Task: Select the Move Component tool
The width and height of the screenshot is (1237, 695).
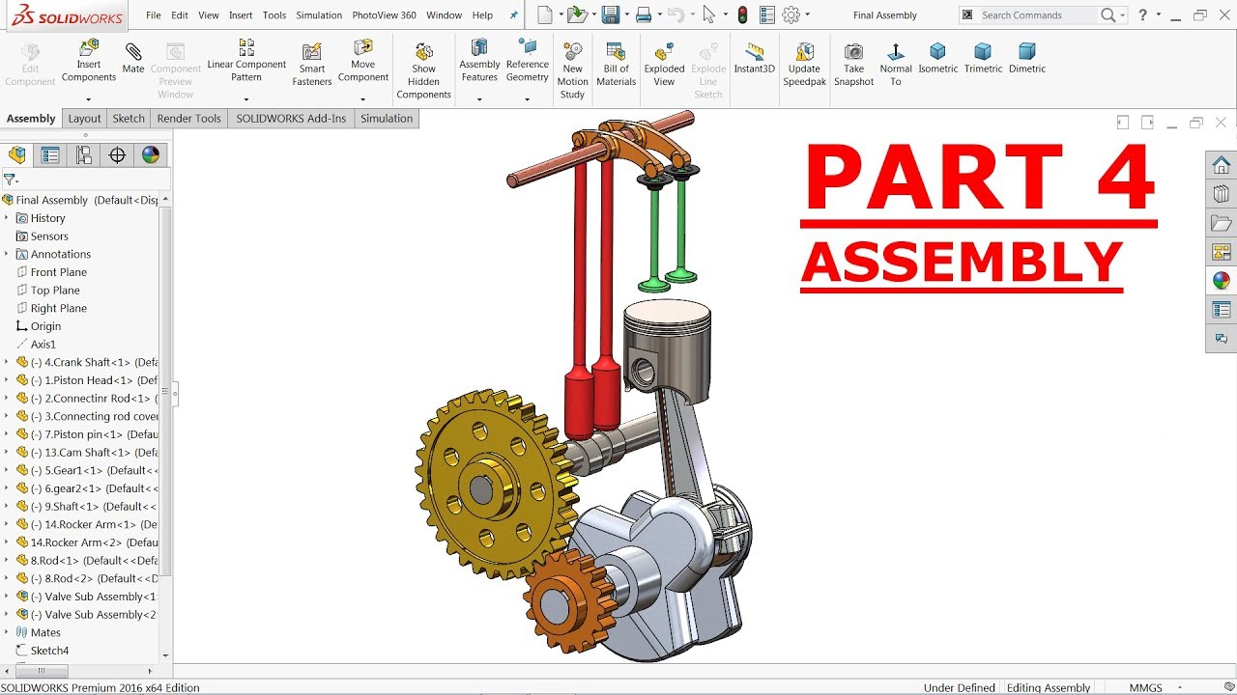Action: tap(363, 60)
